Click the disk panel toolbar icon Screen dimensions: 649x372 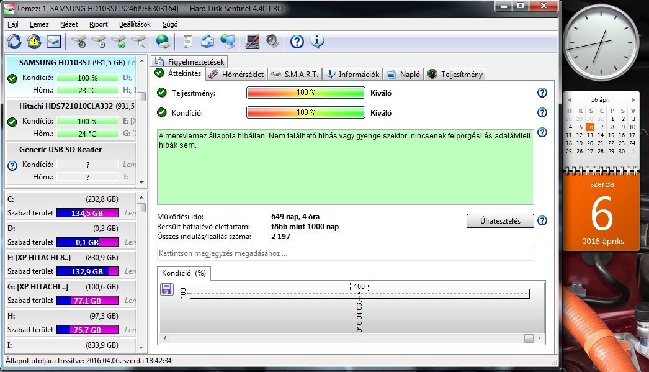[54, 42]
